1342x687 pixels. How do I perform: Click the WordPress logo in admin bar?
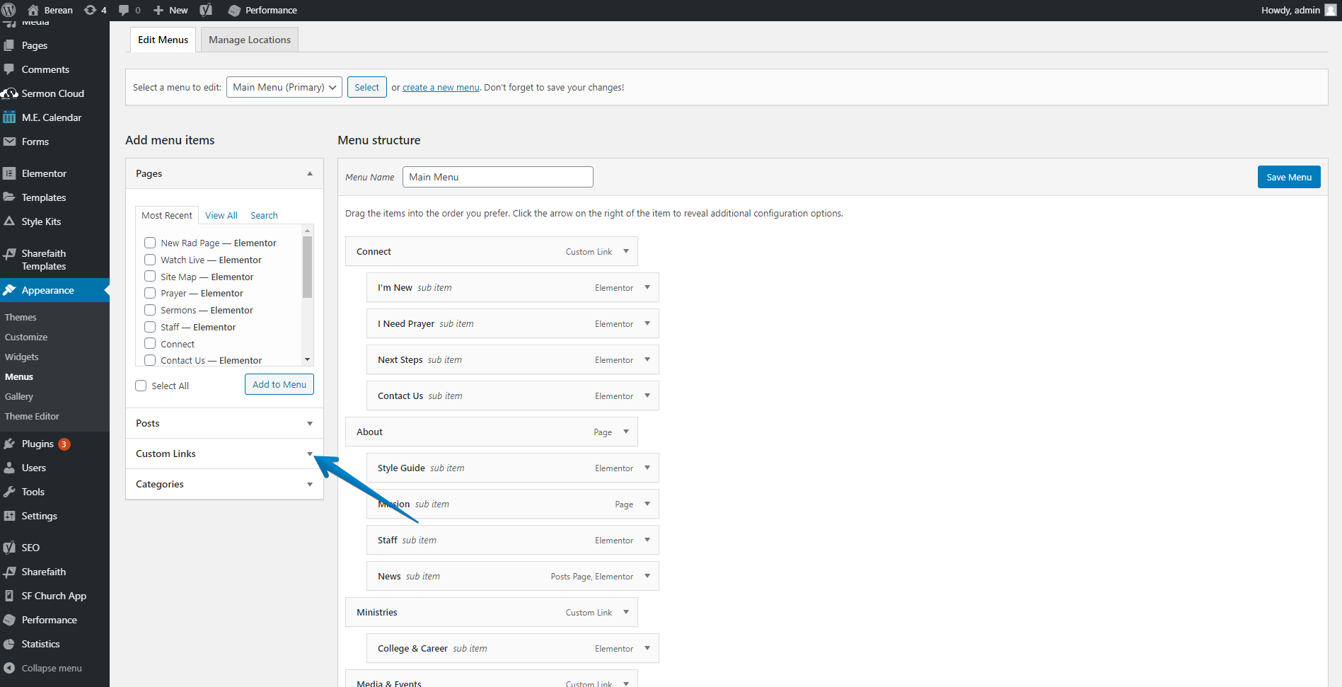click(9, 10)
